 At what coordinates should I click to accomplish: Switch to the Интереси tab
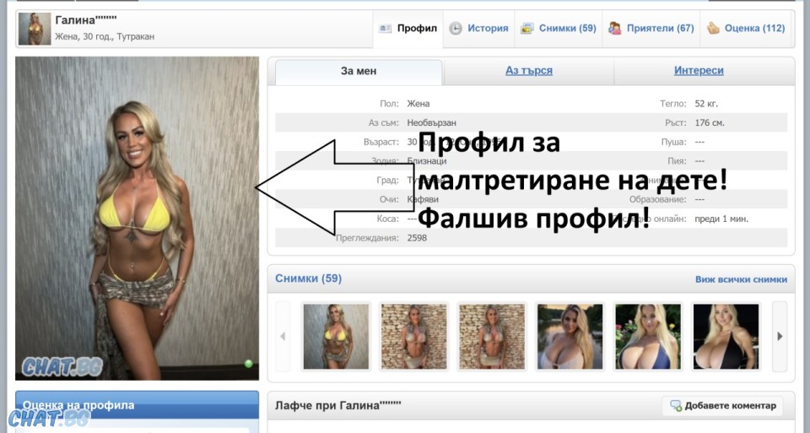(699, 71)
